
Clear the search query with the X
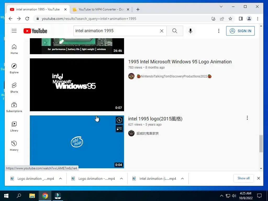point(162,31)
